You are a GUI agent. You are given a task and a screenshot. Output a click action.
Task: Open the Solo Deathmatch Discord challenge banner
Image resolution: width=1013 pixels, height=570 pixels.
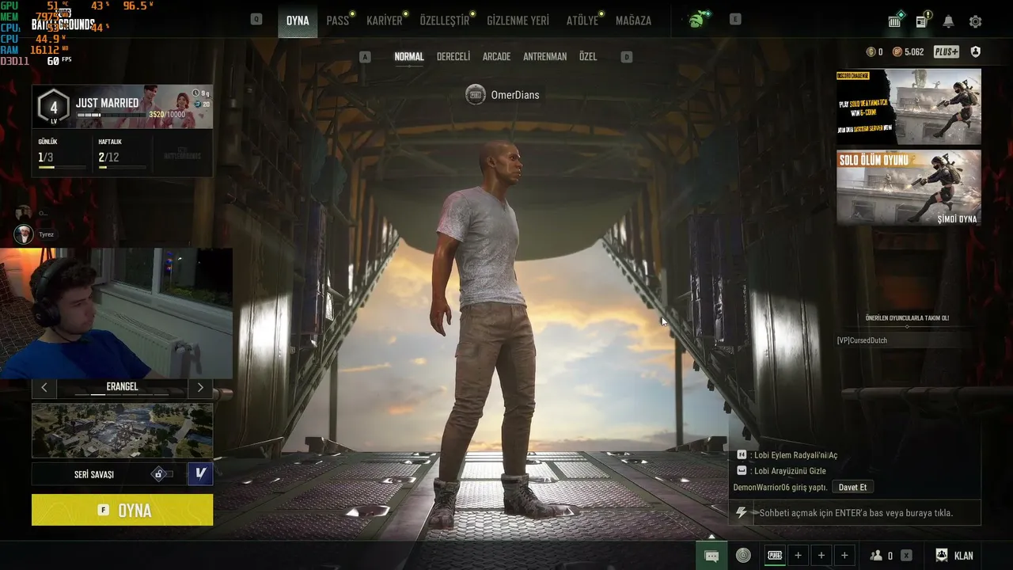click(x=909, y=107)
